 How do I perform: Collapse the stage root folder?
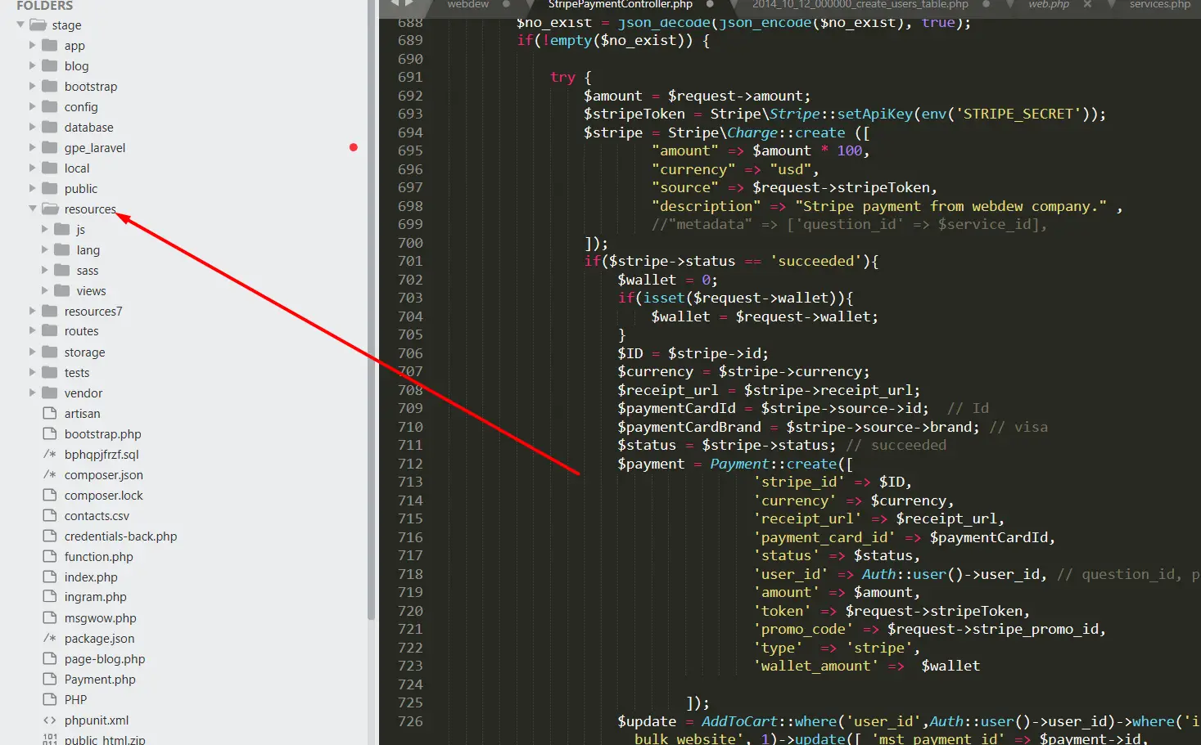[20, 25]
